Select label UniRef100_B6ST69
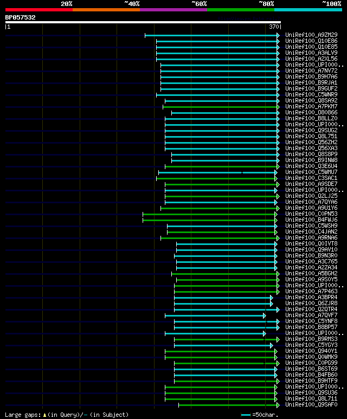 [x=311, y=369]
